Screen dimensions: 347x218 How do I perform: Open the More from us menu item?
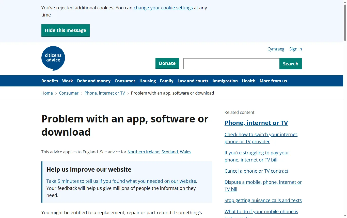[x=273, y=81]
